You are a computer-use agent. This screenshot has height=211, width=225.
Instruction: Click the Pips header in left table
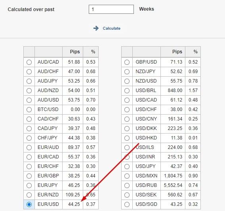pos(75,52)
